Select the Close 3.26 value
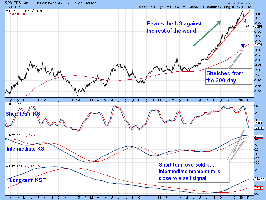The width and height of the screenshot is (266, 200). [197, 7]
